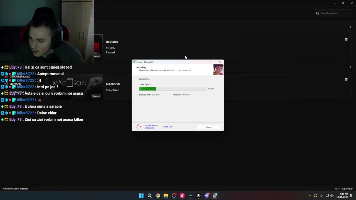Open OBS Studio from the taskbar
356x200 pixels.
[x=174, y=196]
